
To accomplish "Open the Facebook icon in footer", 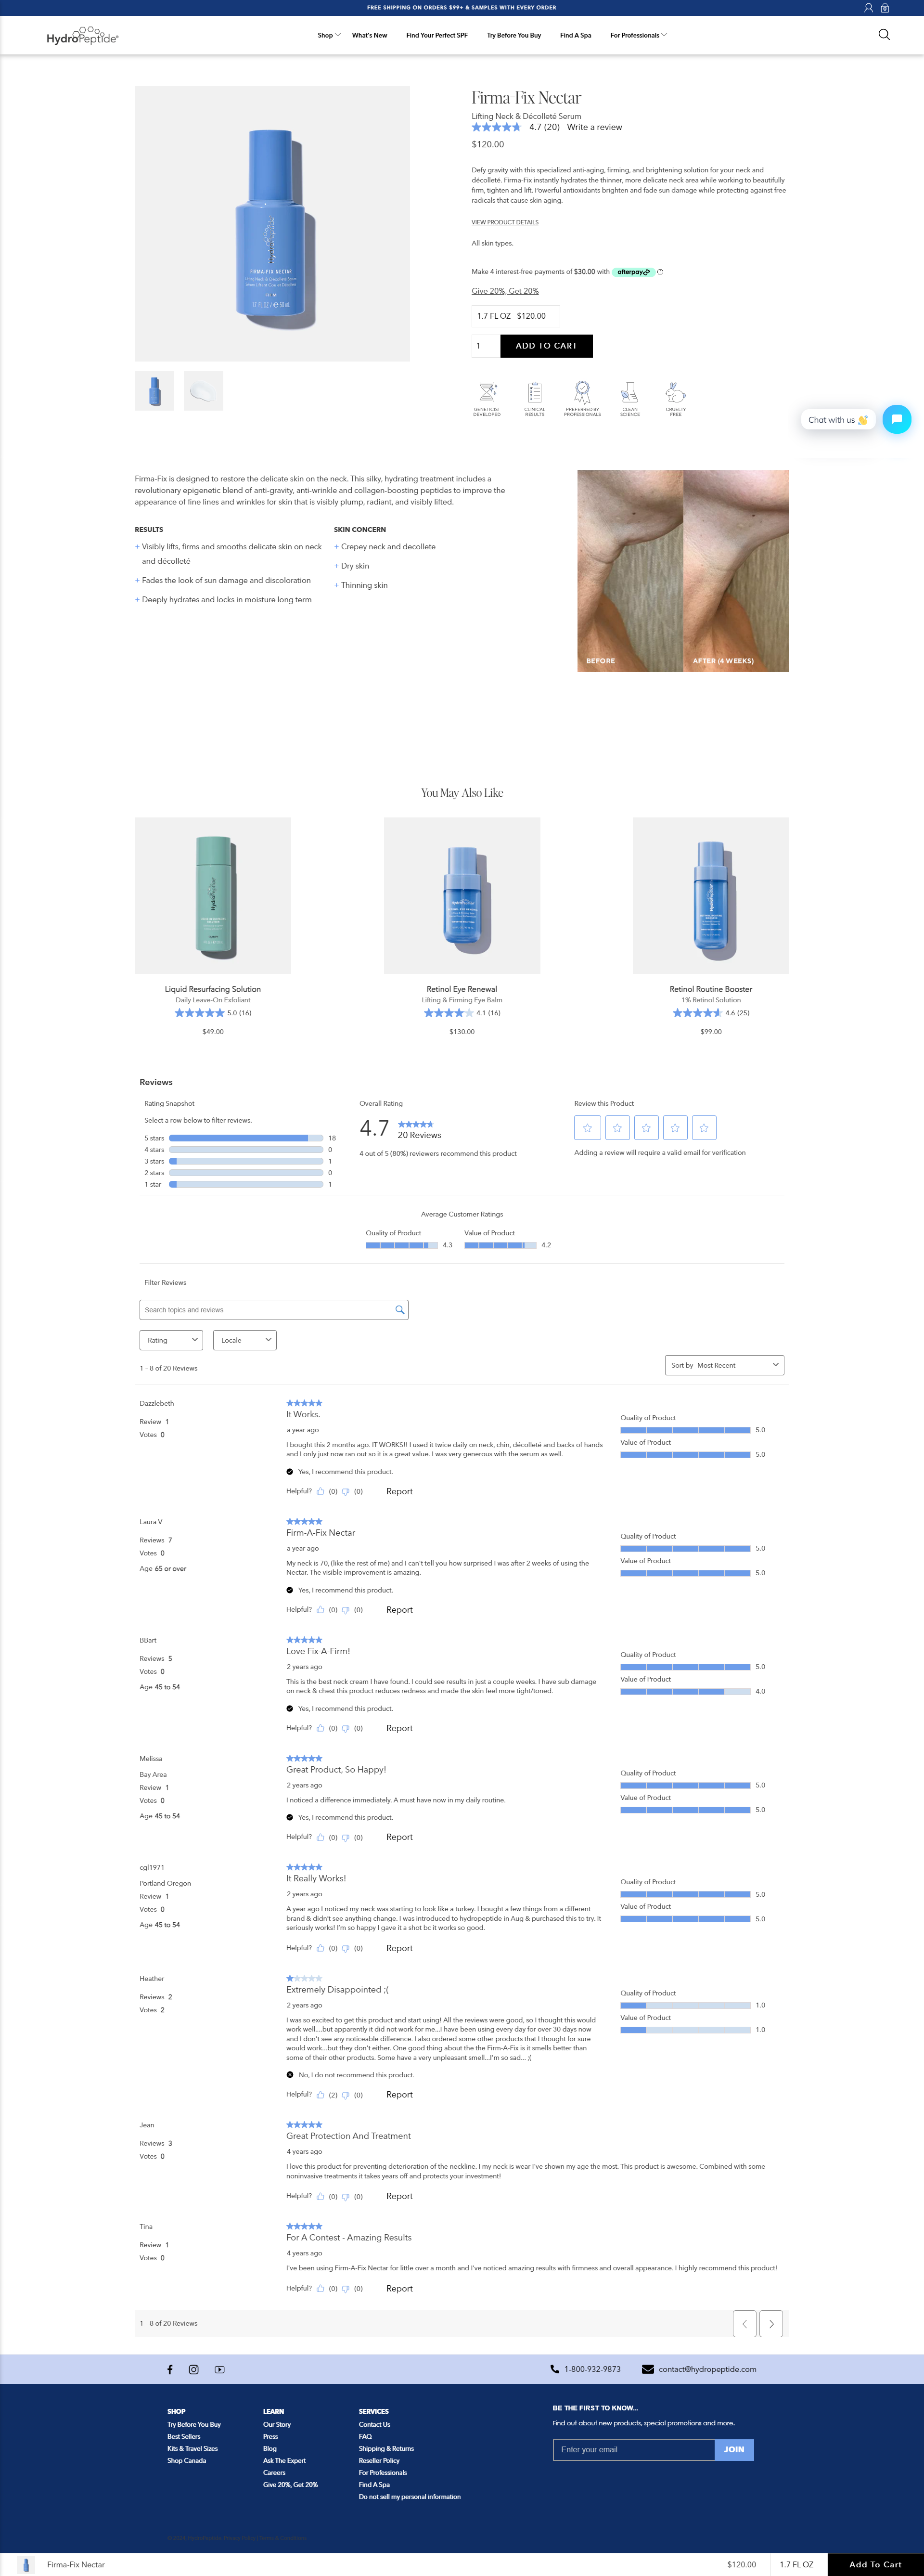I will 170,2369.
